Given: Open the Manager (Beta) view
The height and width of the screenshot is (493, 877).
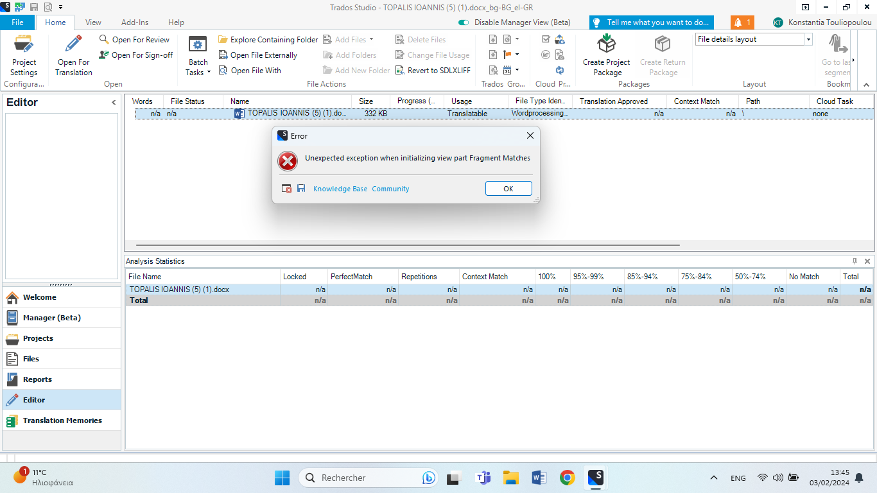Looking at the screenshot, I should pyautogui.click(x=62, y=318).
